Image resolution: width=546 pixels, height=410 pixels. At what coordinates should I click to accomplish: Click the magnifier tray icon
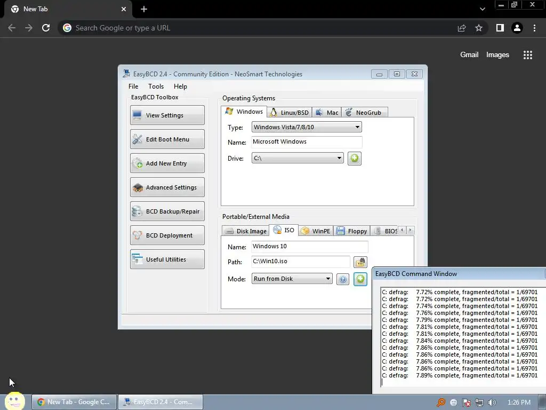pyautogui.click(x=441, y=403)
